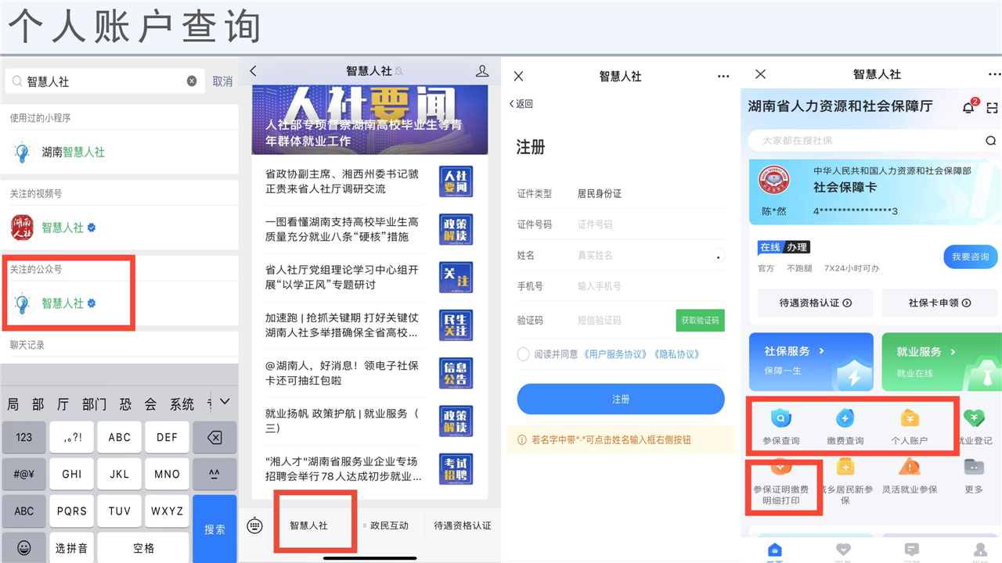Open the 参保查询 insurance query icon
Screen dimensions: 1002x563
[x=780, y=419]
